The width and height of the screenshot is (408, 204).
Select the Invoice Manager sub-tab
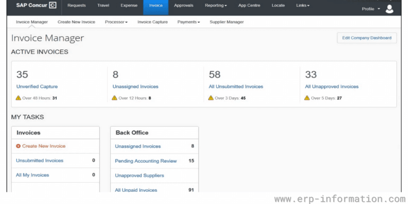tap(32, 22)
